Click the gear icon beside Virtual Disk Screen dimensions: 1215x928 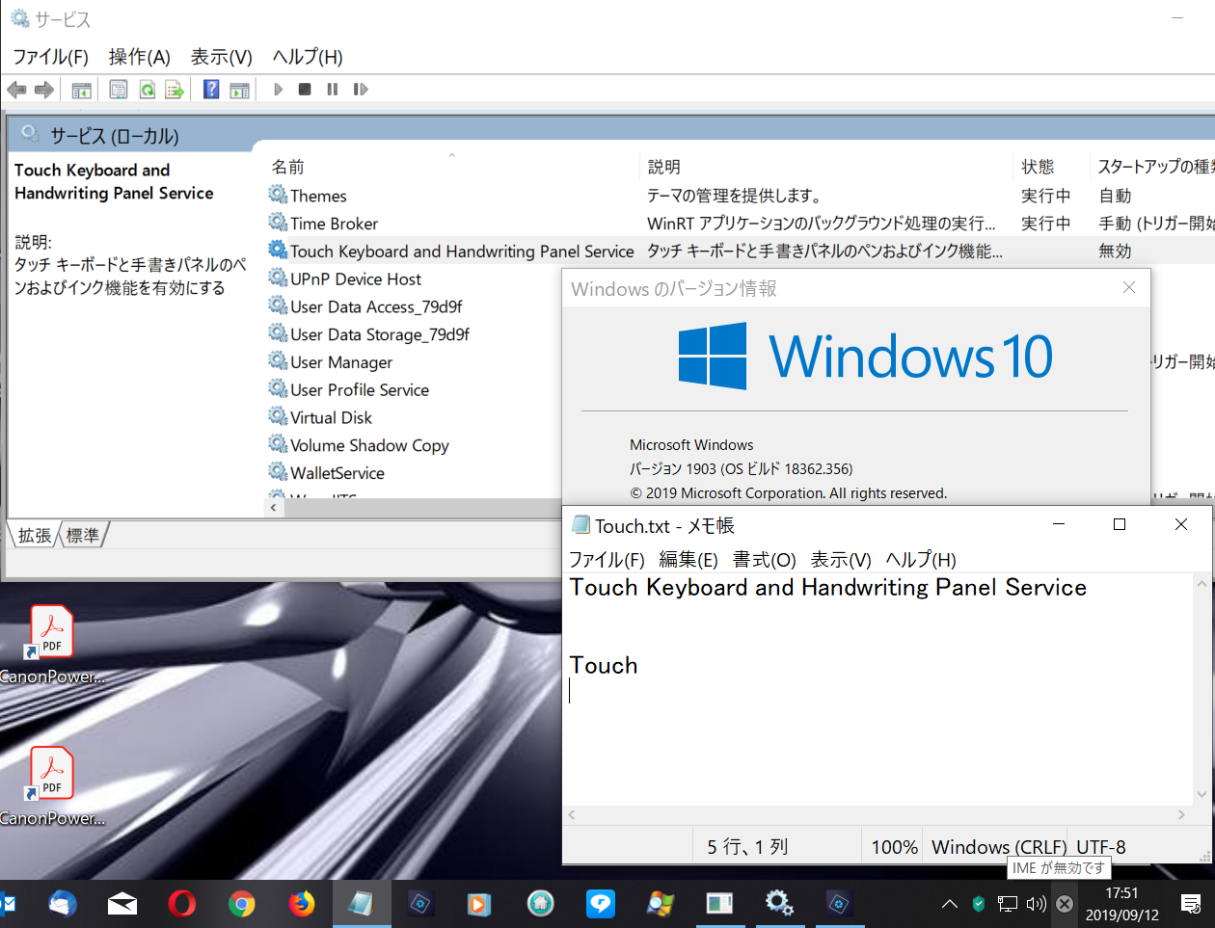tap(278, 416)
